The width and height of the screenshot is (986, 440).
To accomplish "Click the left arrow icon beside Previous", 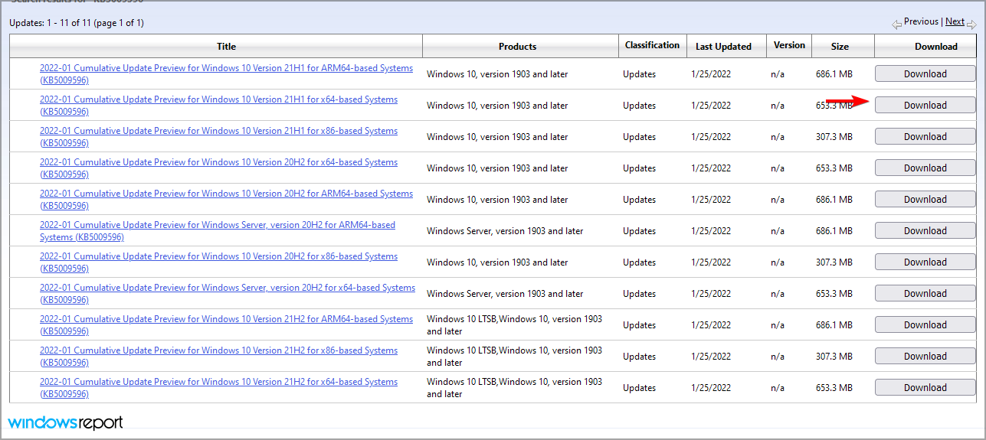I will tap(896, 24).
